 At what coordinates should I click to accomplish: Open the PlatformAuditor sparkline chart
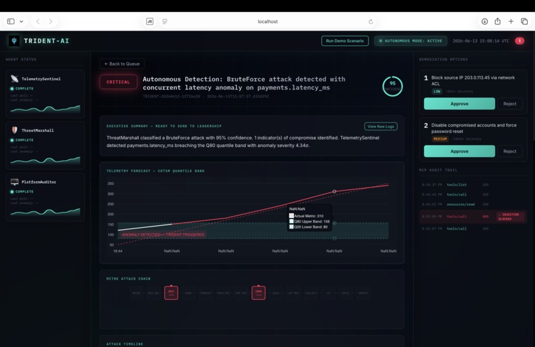(x=45, y=211)
